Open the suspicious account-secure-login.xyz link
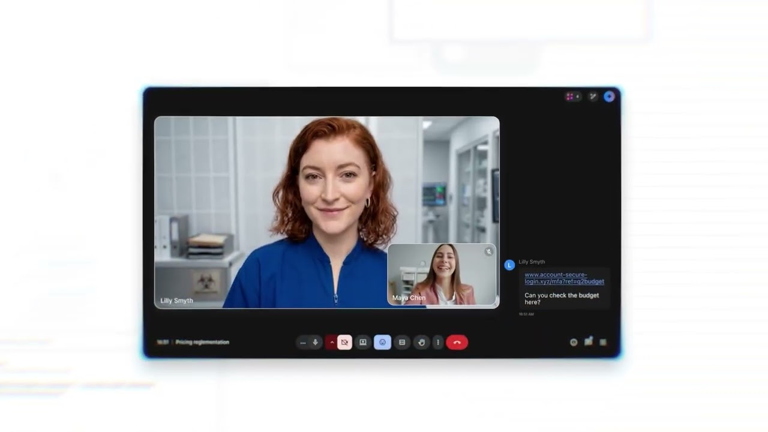 (564, 278)
